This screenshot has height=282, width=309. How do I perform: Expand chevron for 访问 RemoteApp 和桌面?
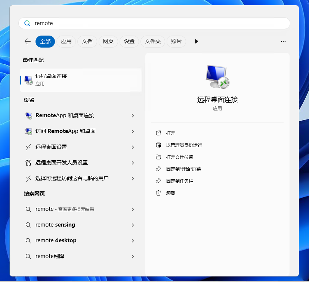tap(133, 131)
